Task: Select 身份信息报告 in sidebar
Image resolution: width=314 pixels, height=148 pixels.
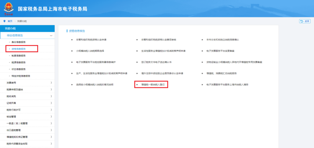Action: 18,42
